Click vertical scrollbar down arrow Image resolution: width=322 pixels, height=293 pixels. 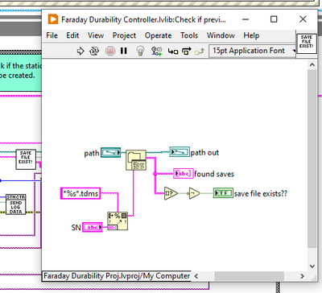point(312,266)
